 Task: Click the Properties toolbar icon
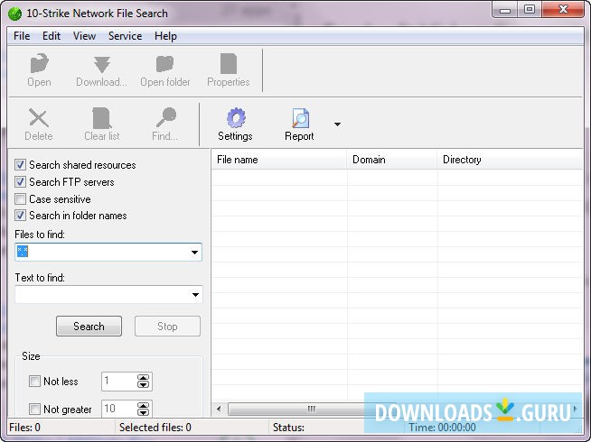[229, 63]
